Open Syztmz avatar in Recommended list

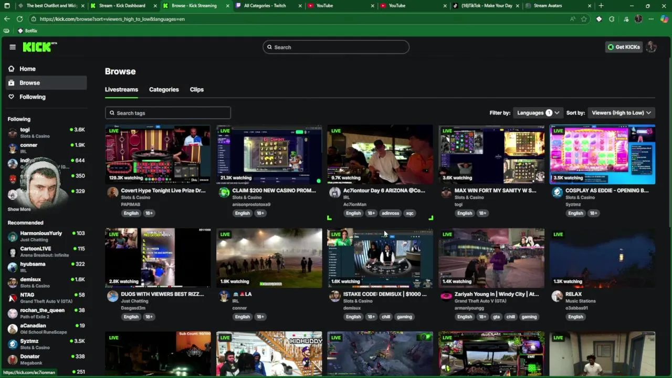(13, 344)
